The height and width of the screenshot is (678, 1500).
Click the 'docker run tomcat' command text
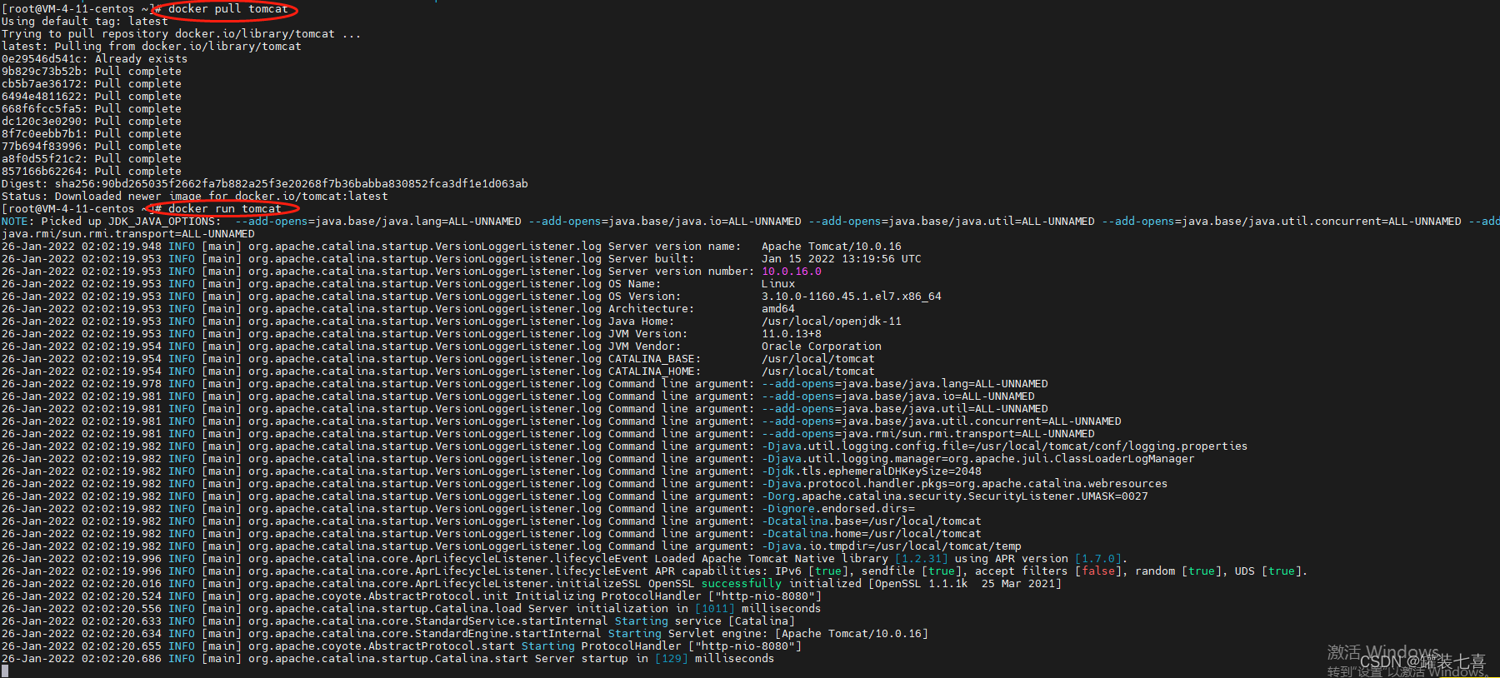click(x=224, y=209)
